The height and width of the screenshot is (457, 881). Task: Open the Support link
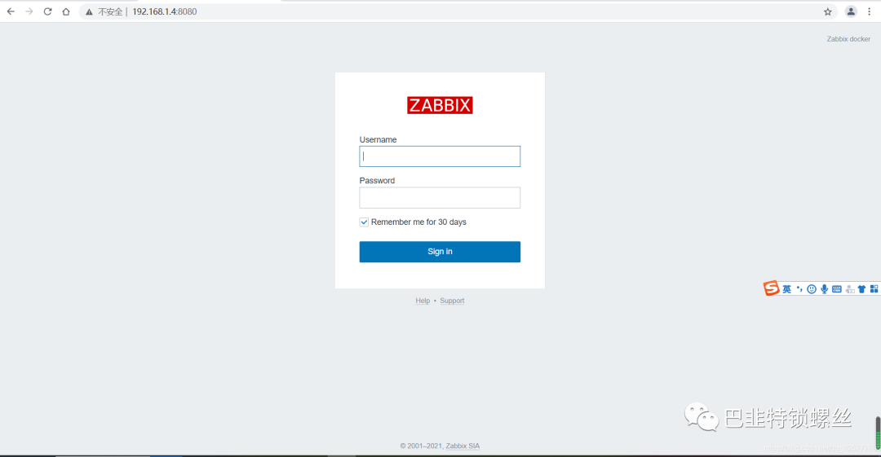click(x=452, y=301)
